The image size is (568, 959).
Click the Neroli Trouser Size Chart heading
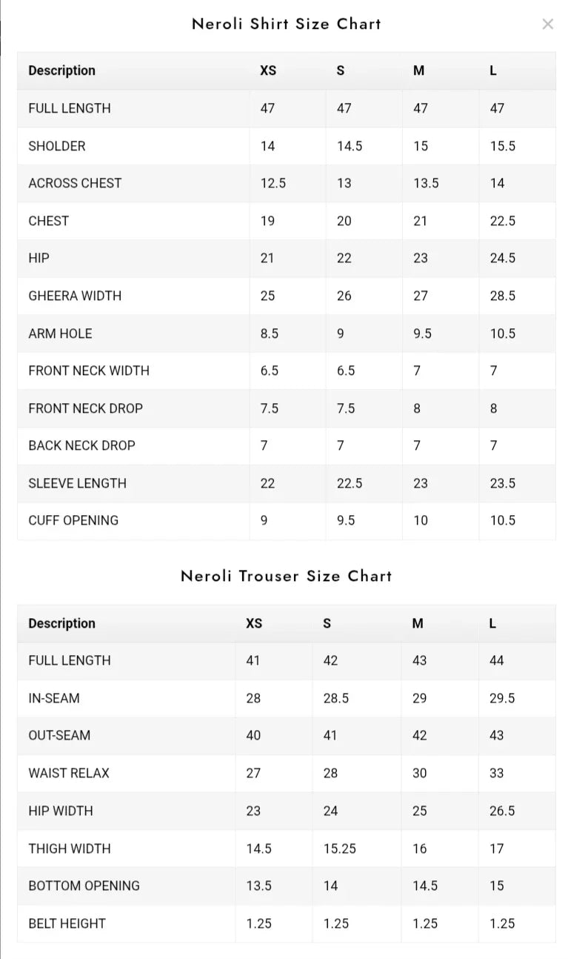click(287, 576)
